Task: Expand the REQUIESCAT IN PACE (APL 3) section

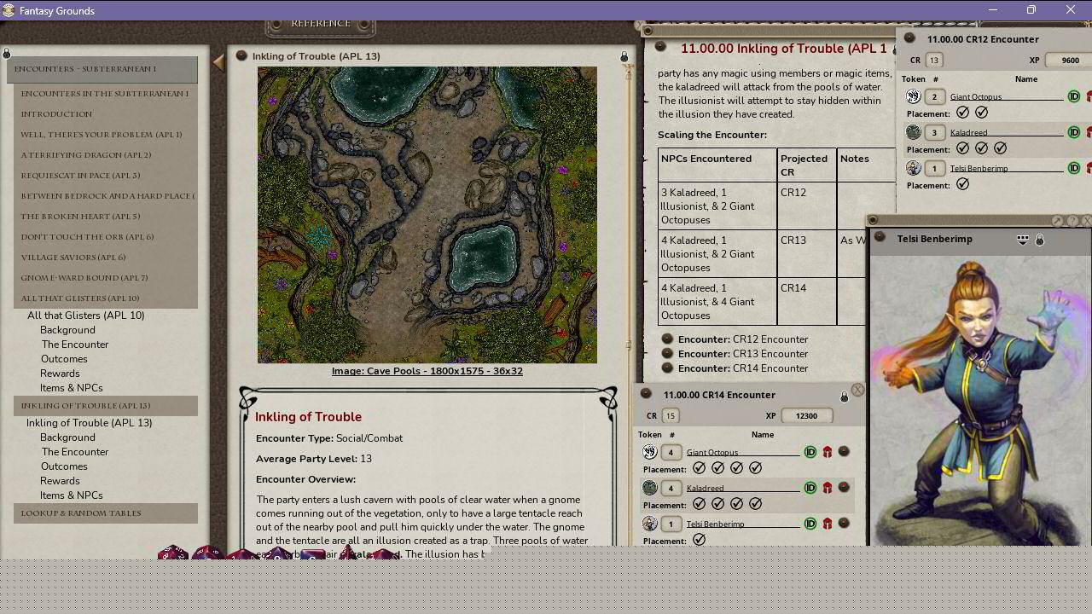Action: click(x=106, y=175)
